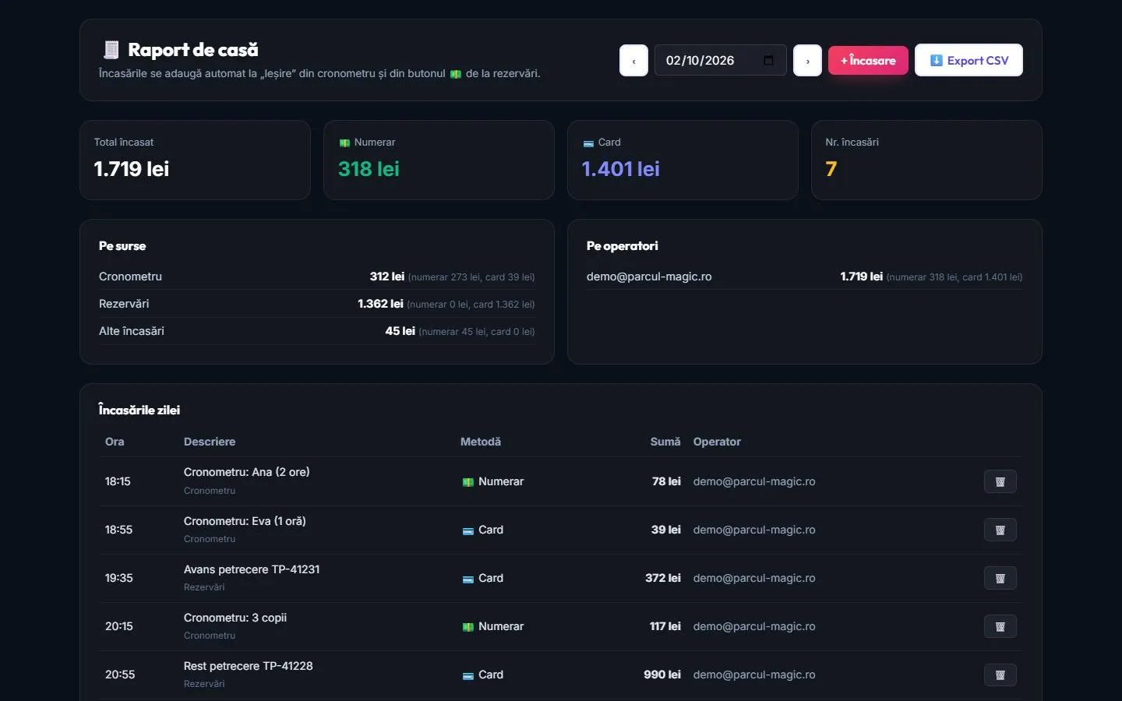This screenshot has height=701, width=1122.
Task: Click the Rezervări source row label
Action: [x=124, y=304]
